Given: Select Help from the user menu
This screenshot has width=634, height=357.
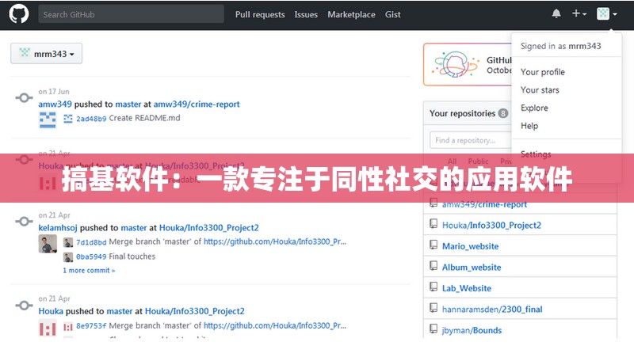Looking at the screenshot, I should [529, 126].
